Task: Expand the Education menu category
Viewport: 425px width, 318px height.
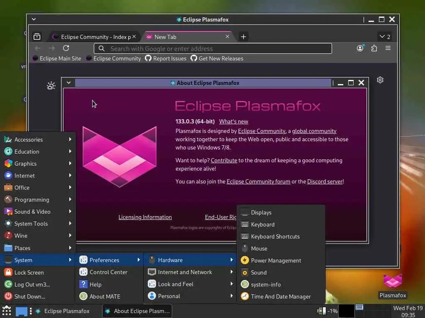Action: tap(38, 152)
